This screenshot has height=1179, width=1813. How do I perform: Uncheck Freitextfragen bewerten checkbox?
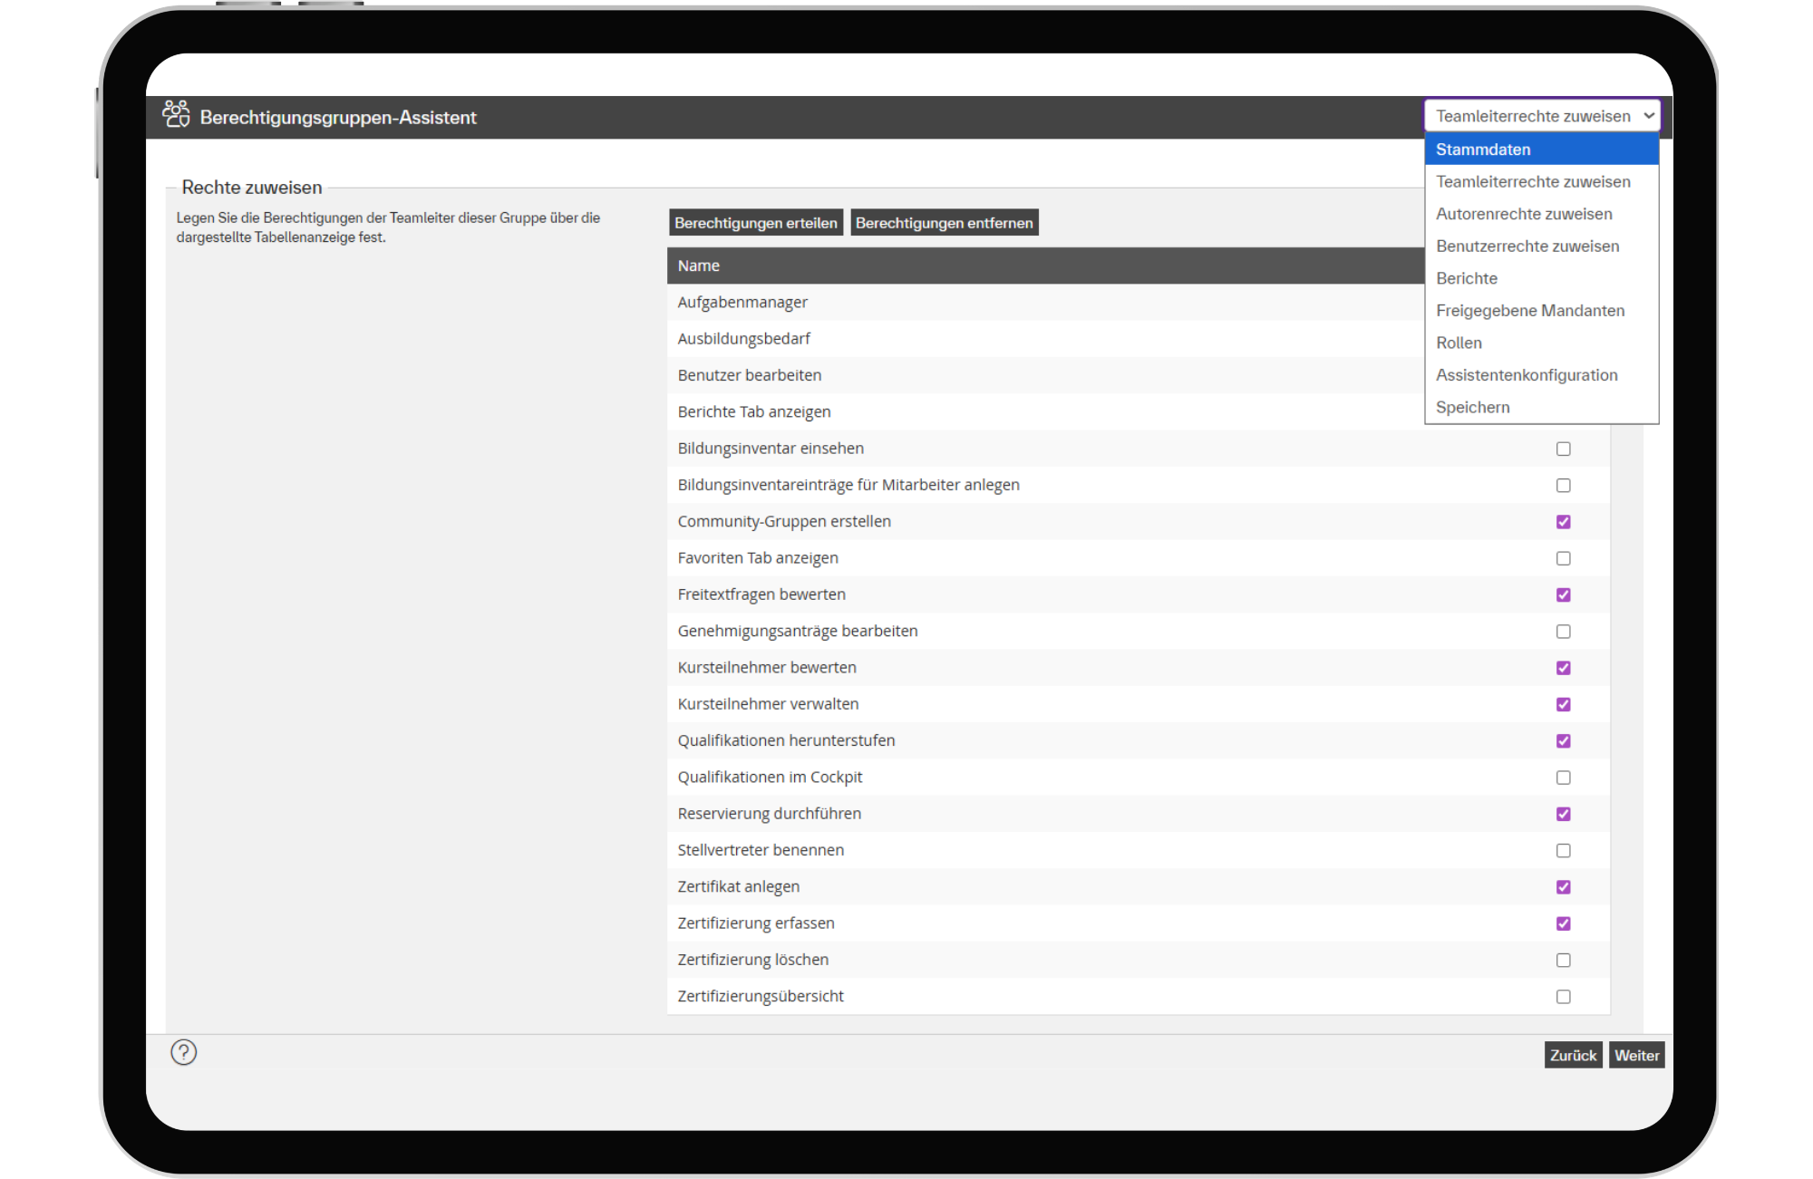[x=1564, y=594]
